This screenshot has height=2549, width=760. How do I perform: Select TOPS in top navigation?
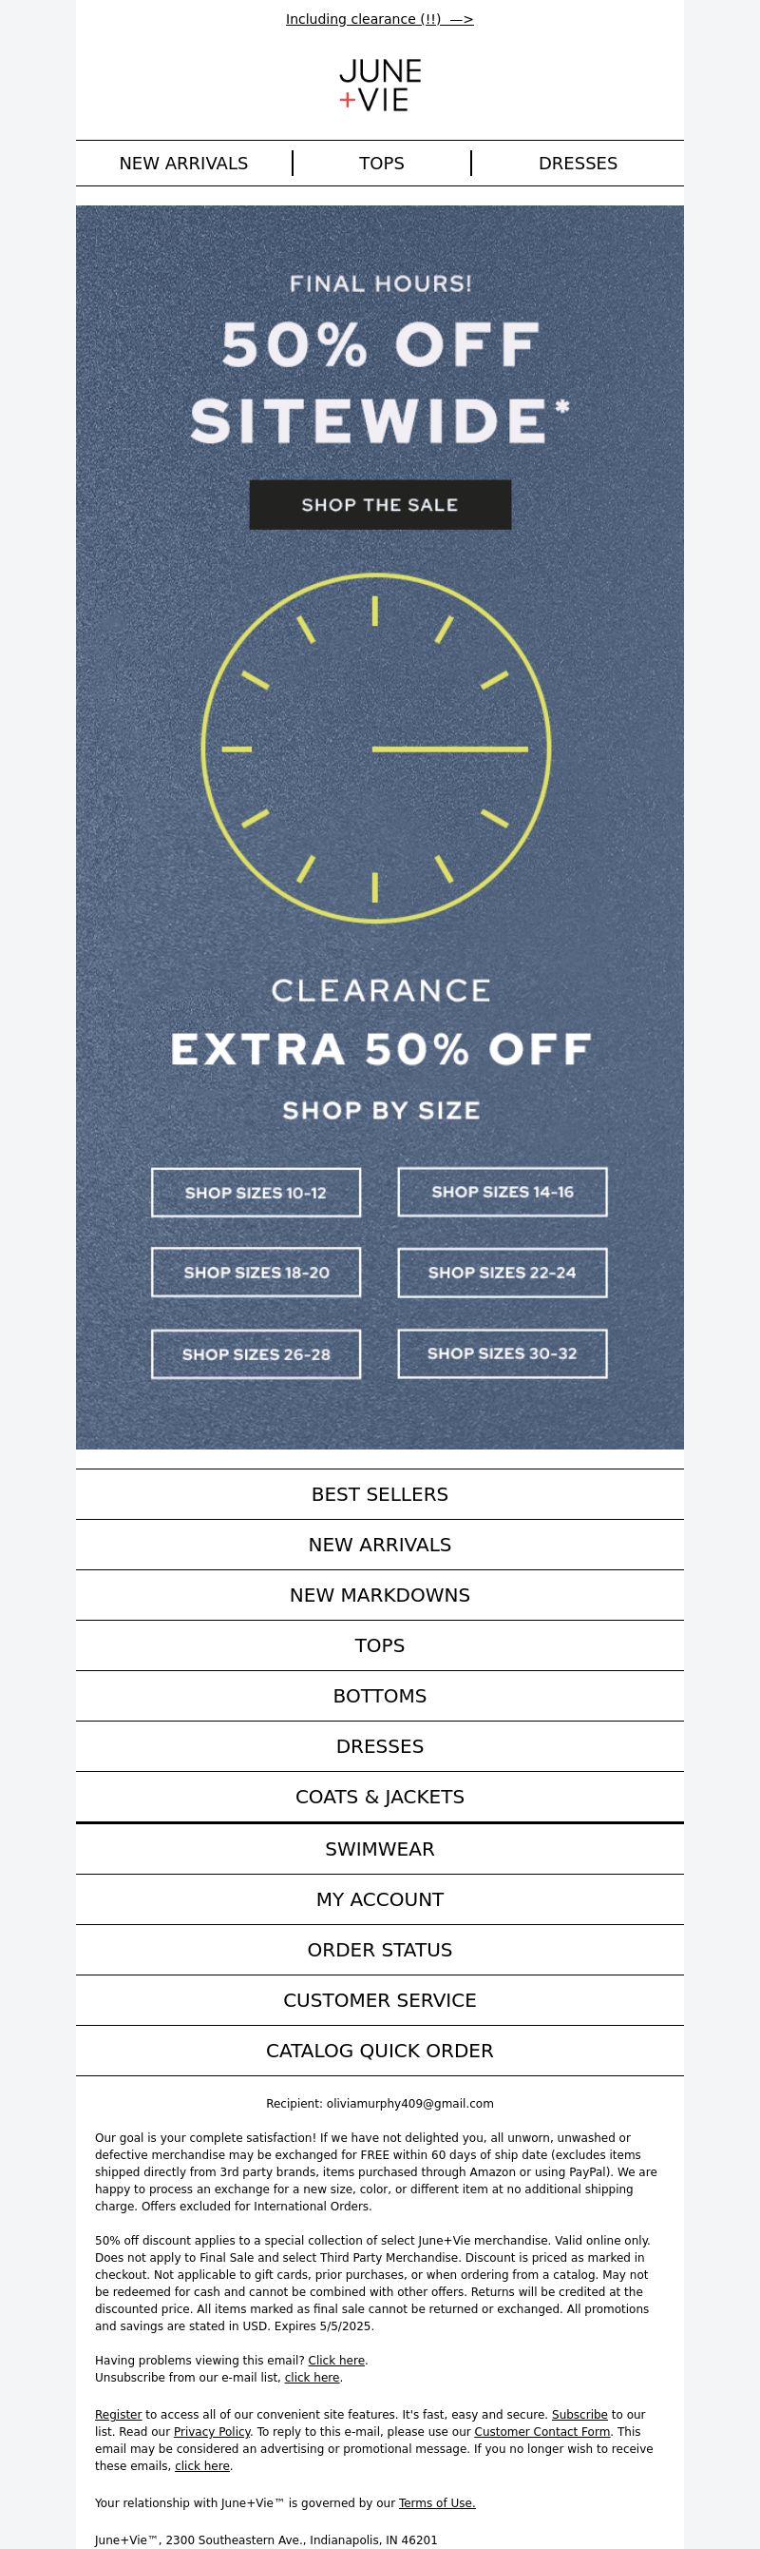(382, 164)
